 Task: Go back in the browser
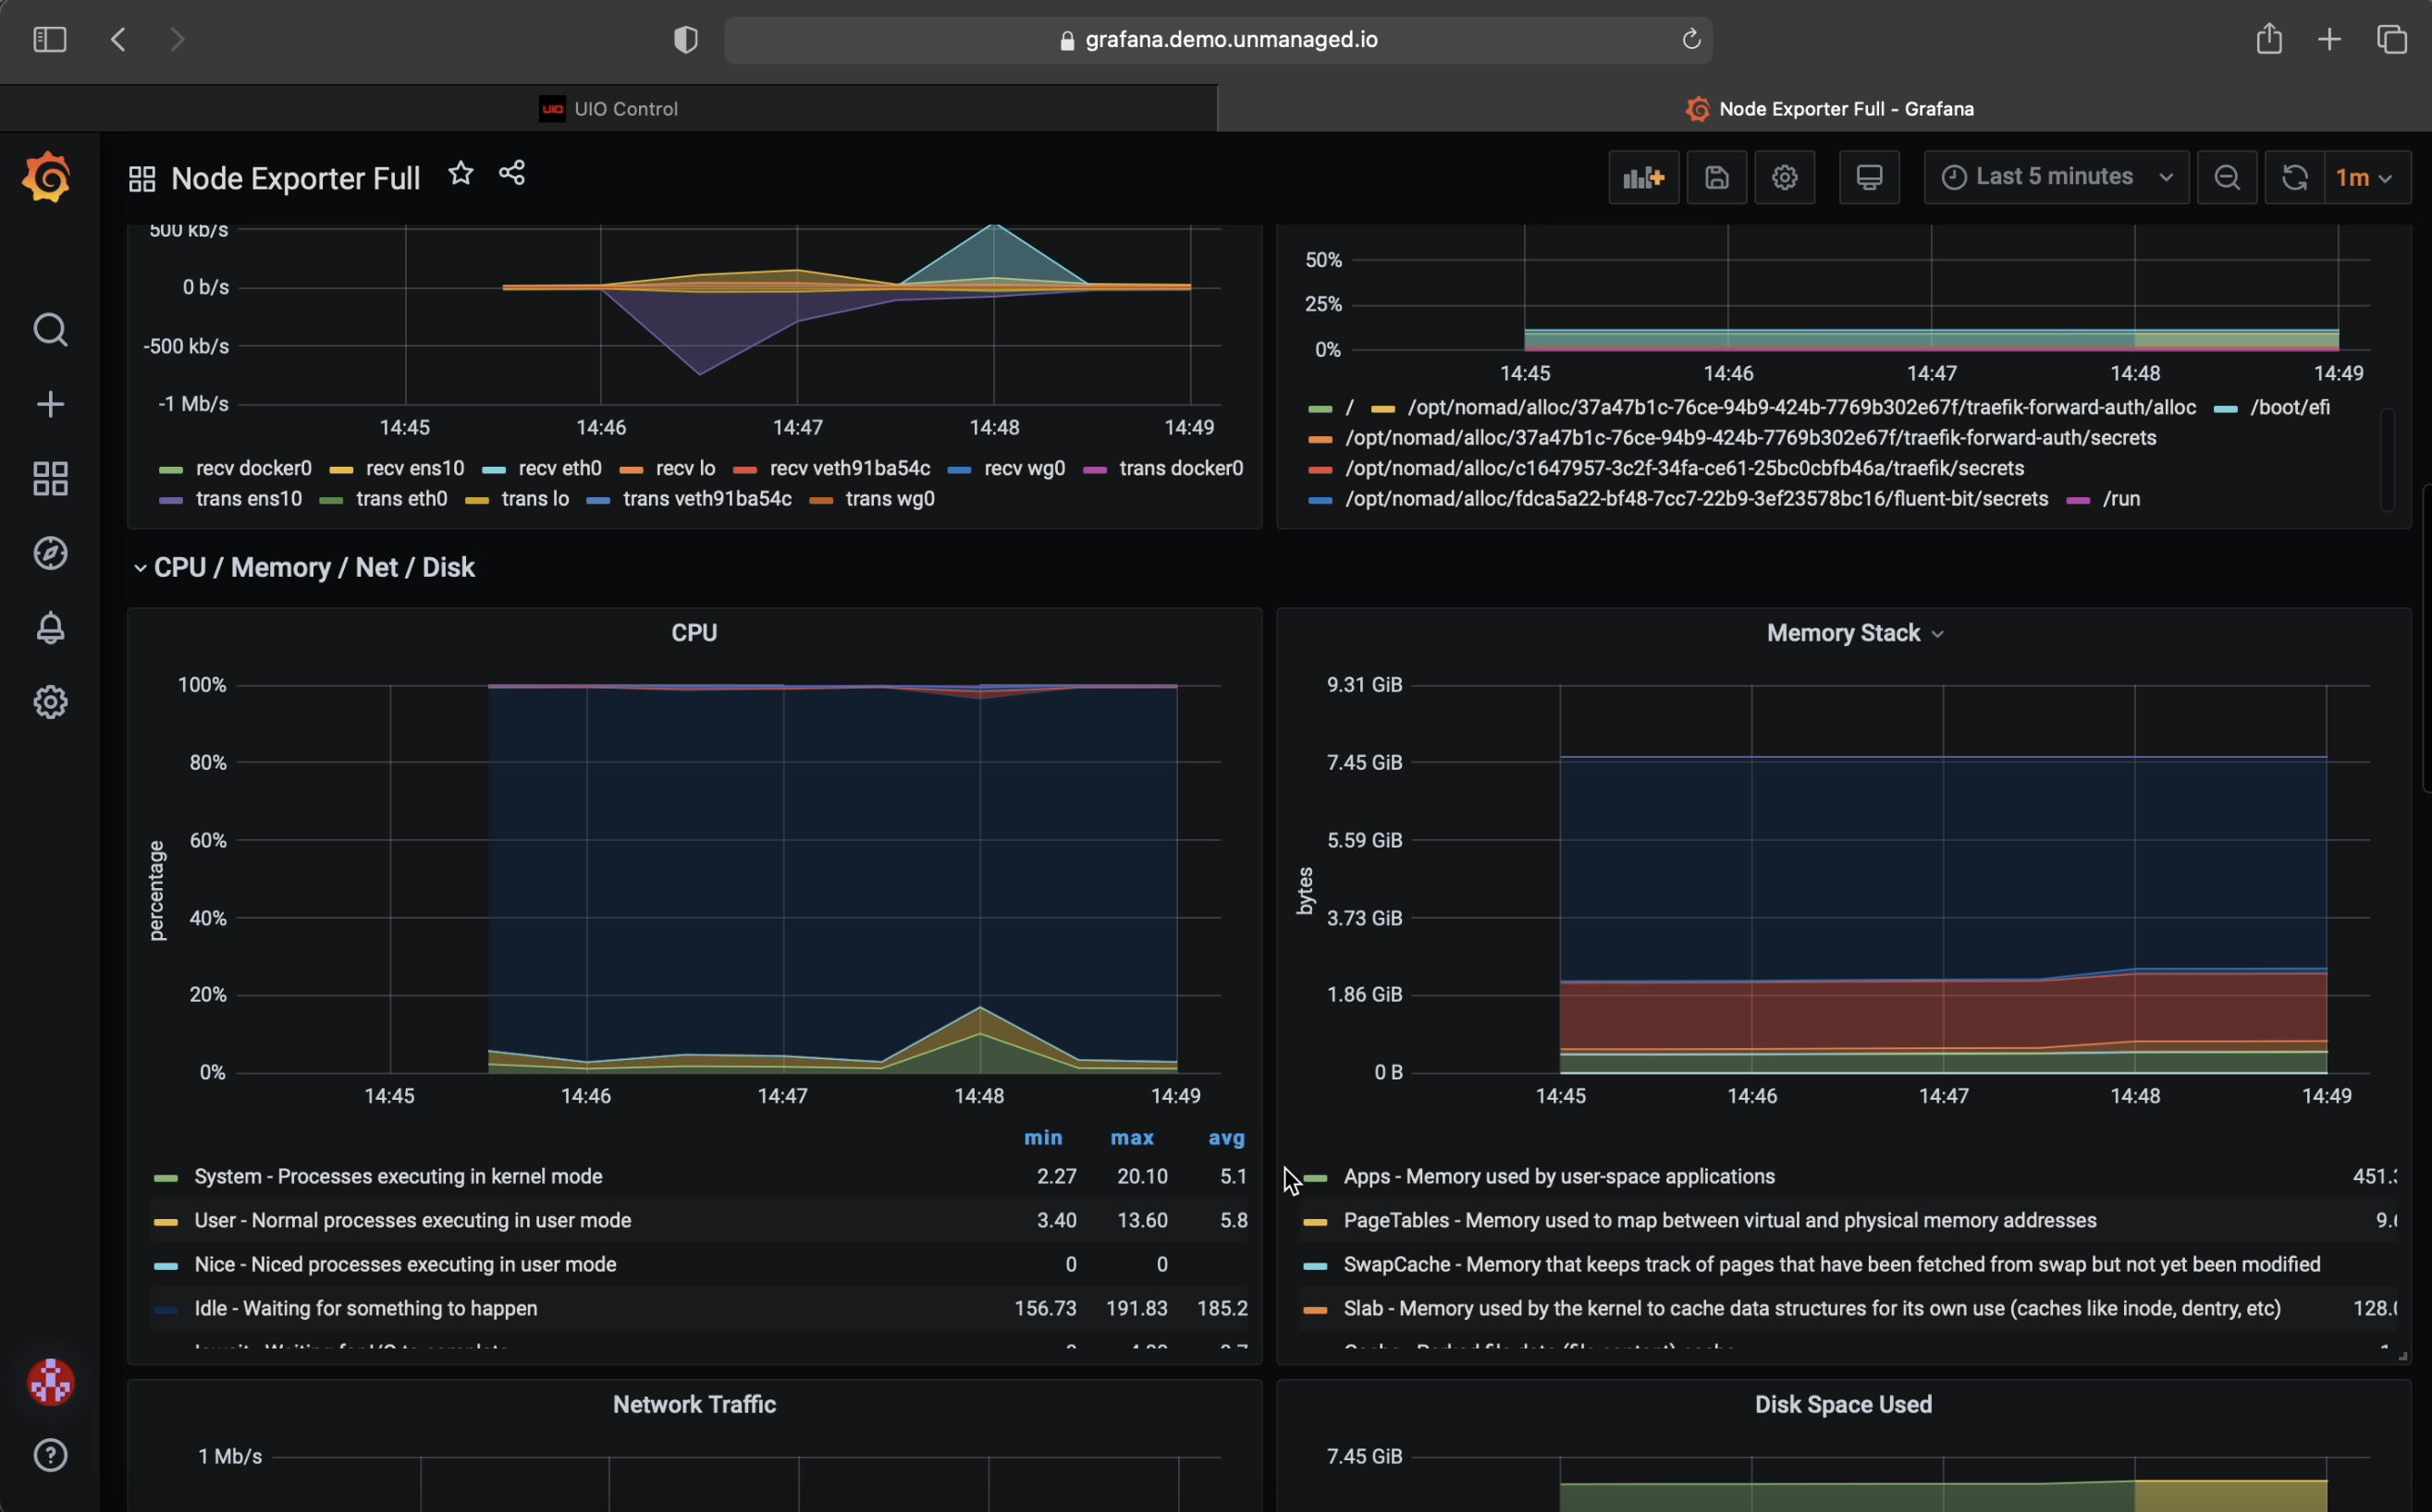[118, 40]
